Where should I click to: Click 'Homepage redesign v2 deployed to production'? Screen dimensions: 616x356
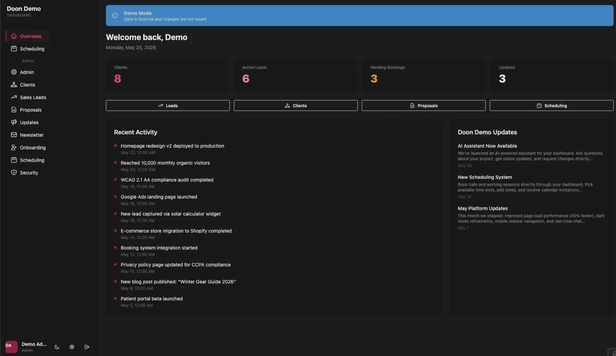click(x=172, y=146)
